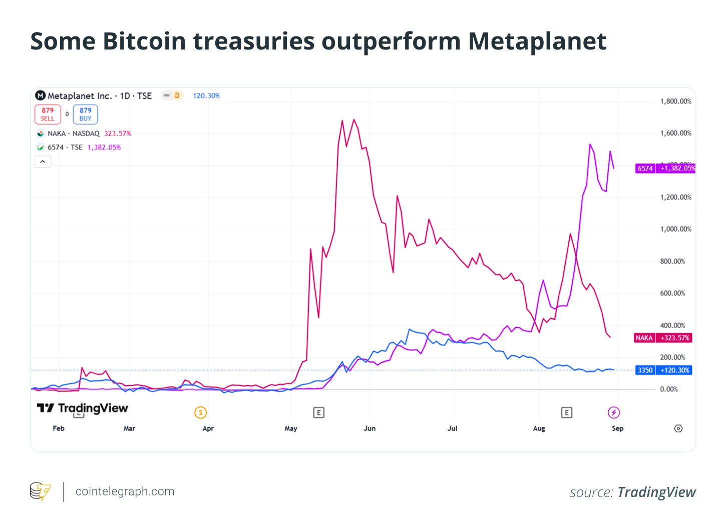Click the TradingView logo in the bottom corner
Viewport: 726px width, 532px height.
(x=82, y=408)
